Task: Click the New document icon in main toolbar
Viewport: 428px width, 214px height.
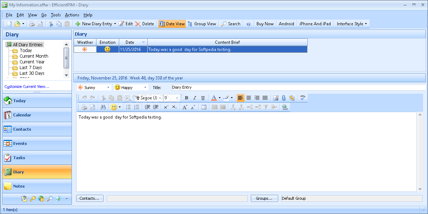Action: tap(9, 24)
